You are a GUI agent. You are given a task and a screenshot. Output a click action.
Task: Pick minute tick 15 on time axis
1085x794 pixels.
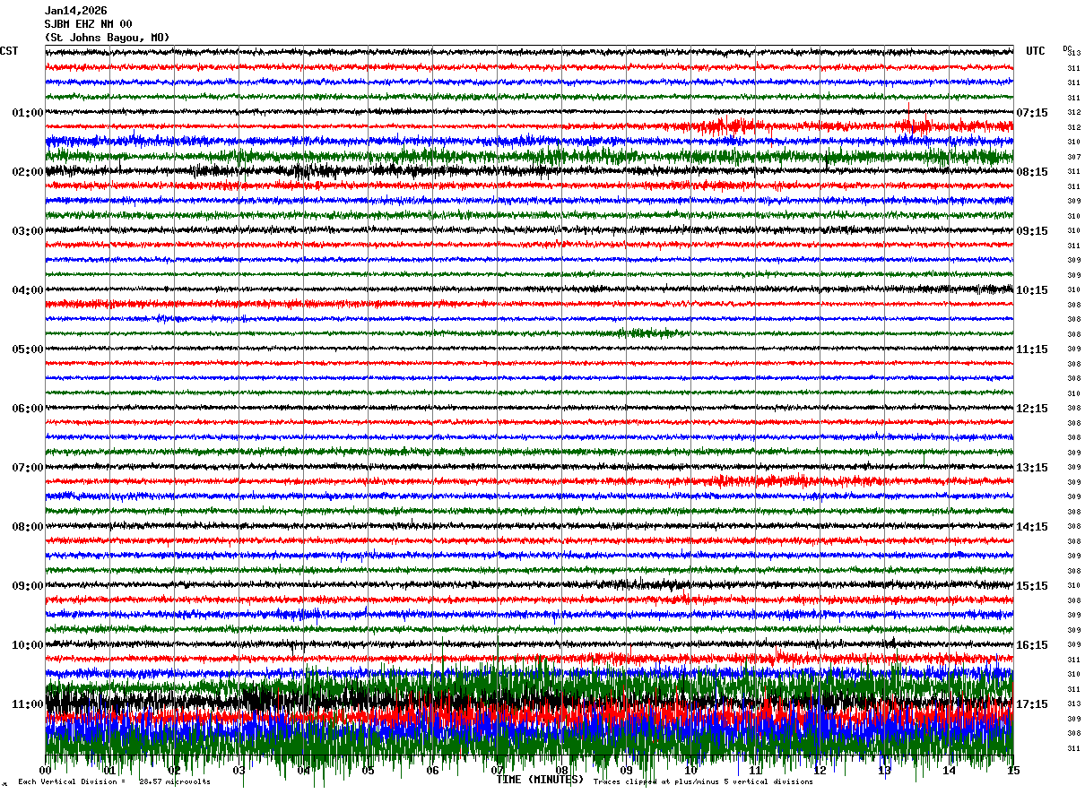click(1013, 771)
